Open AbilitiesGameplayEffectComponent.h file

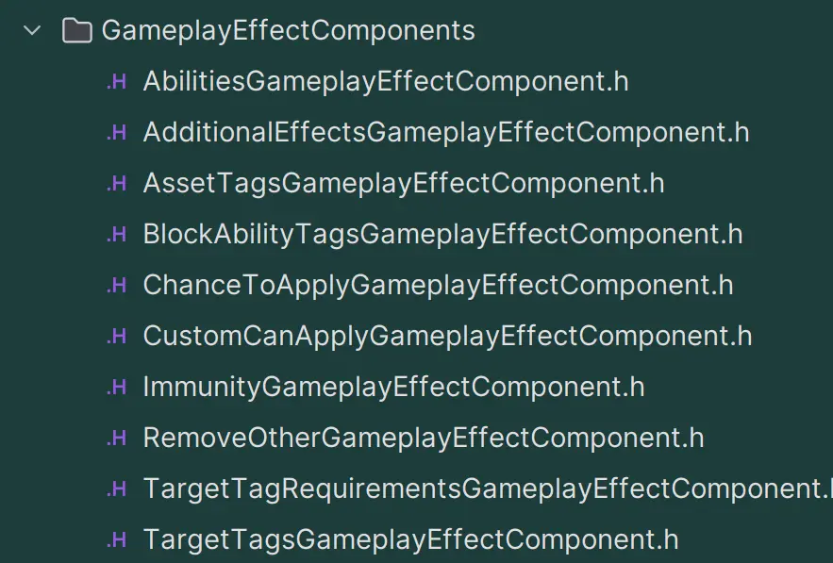click(x=385, y=82)
